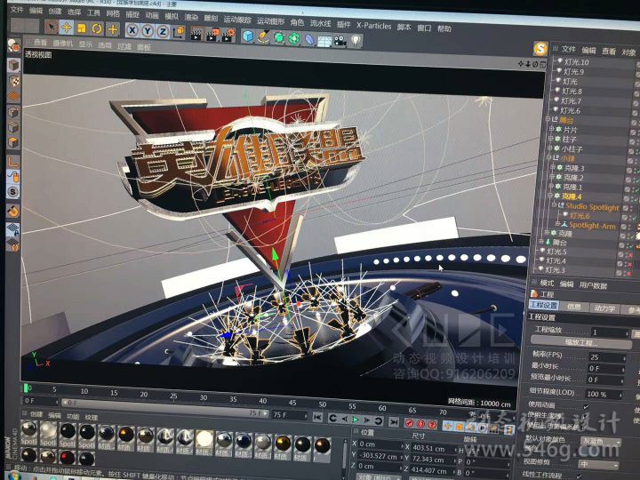Select the Move tool in top toolbar

[x=67, y=28]
